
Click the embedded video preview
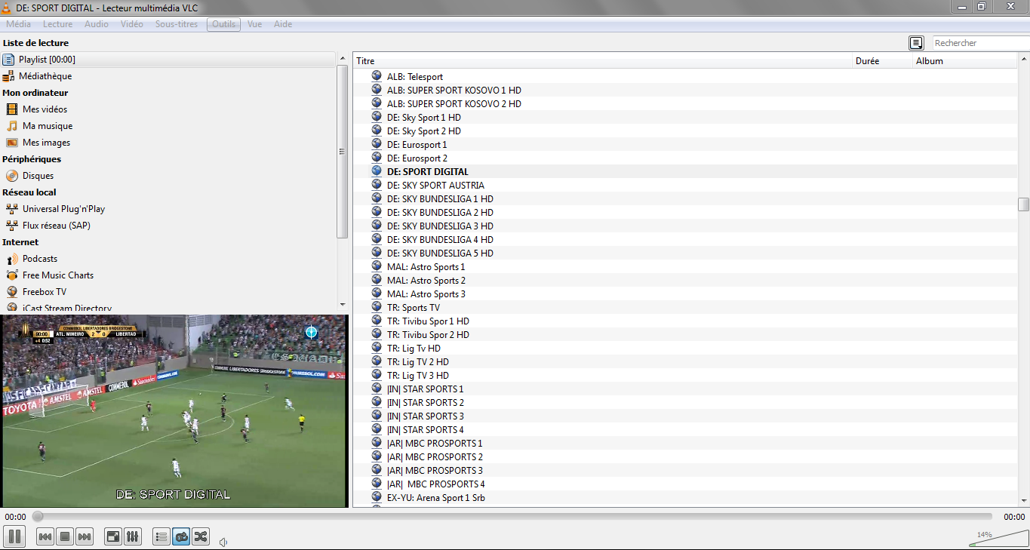point(174,411)
